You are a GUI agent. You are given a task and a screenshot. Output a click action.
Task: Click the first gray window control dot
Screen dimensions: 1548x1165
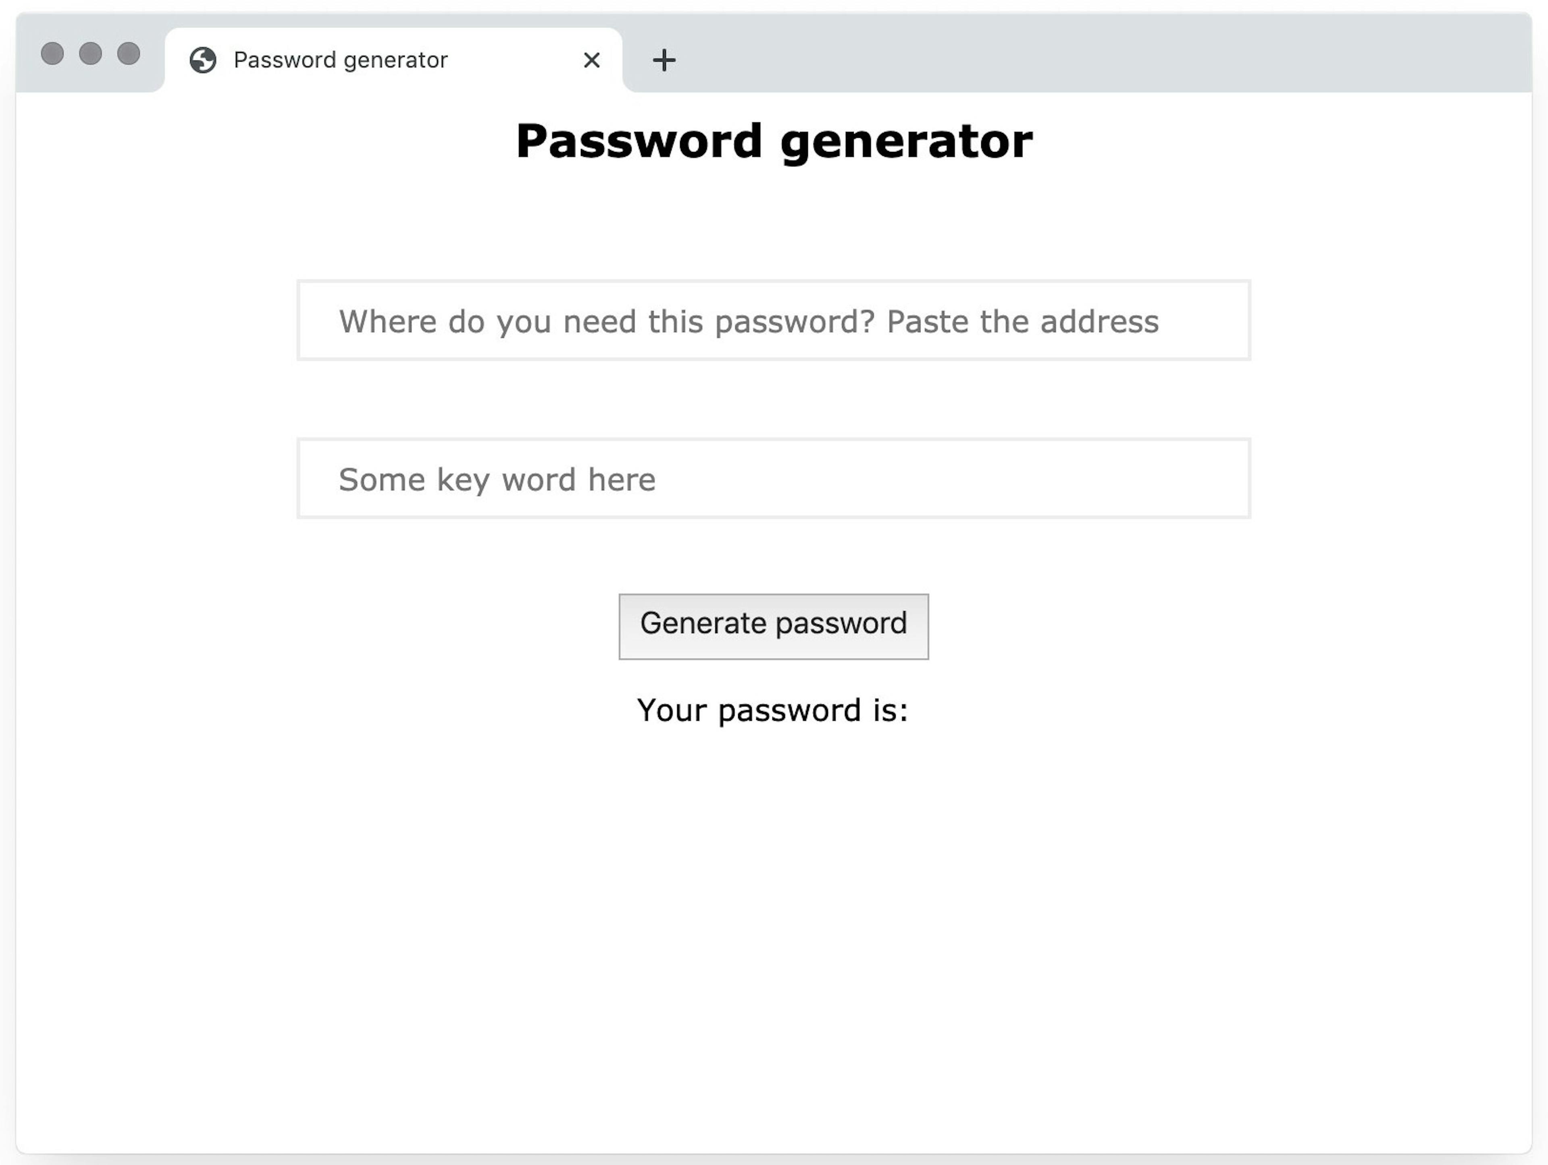click(52, 54)
